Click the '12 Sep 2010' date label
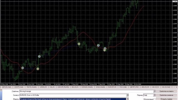Viewport: 178px width, 100px height. (x=111, y=84)
